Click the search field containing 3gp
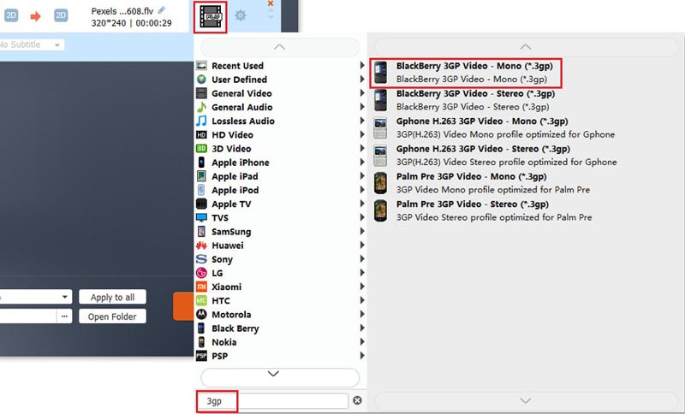685x414 pixels. [x=273, y=401]
